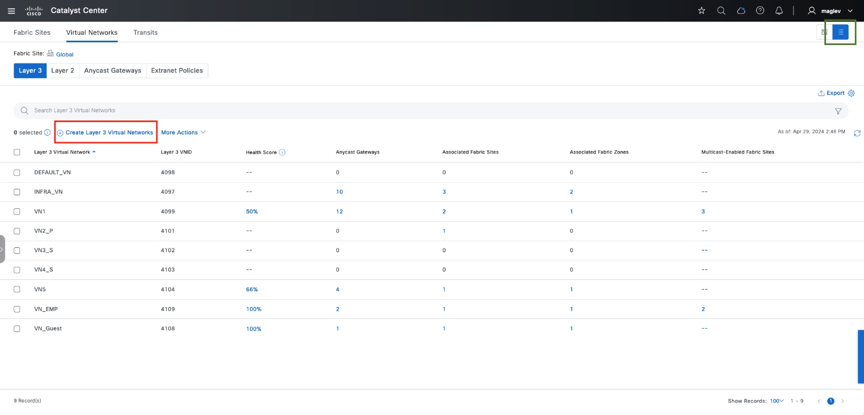
Task: Toggle the select-all header checkbox
Action: 17,152
